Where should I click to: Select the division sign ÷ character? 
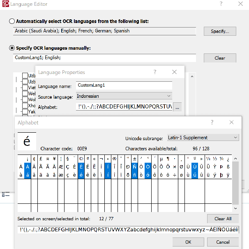(175, 174)
